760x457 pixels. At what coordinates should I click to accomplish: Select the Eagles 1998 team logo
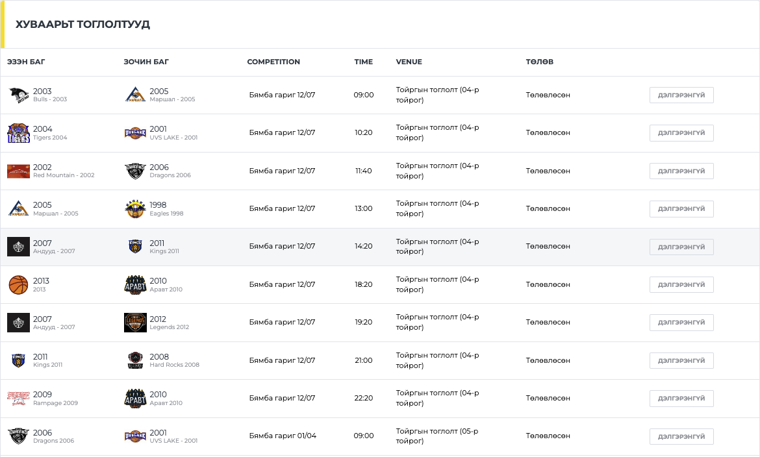[x=135, y=209]
